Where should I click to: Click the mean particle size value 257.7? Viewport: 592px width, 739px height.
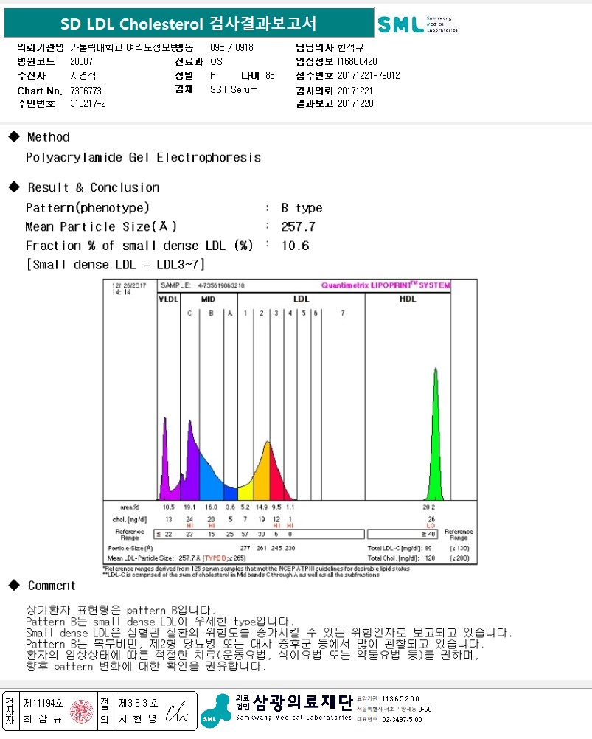(298, 226)
